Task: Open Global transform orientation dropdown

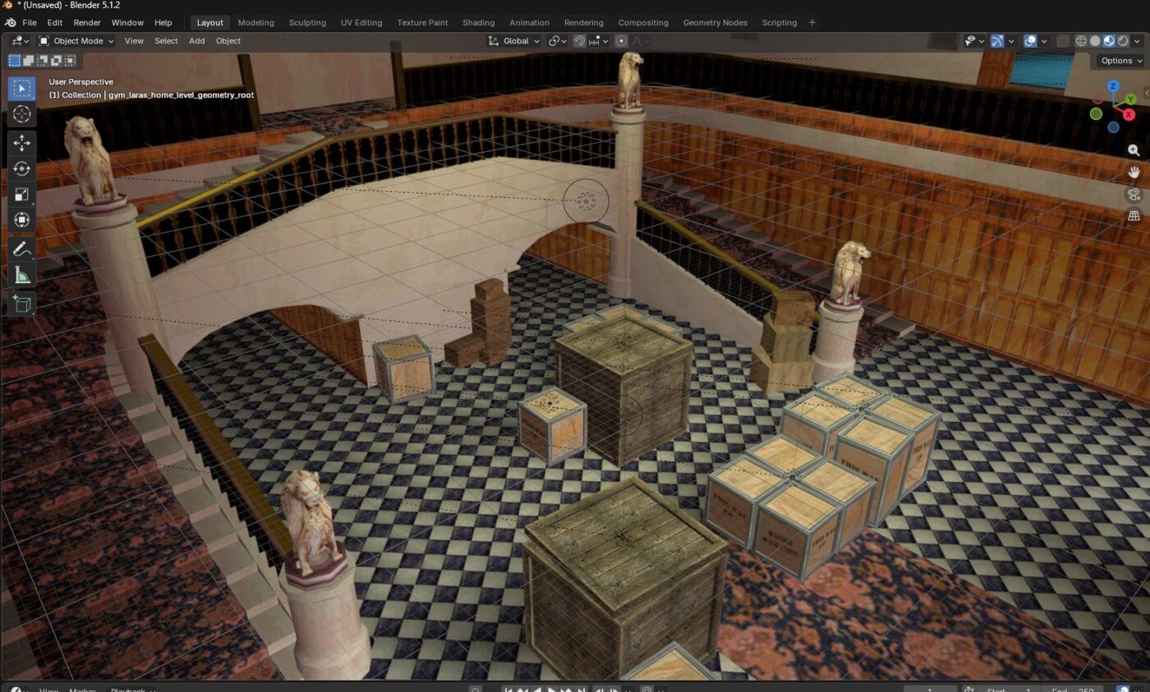Action: (x=513, y=41)
